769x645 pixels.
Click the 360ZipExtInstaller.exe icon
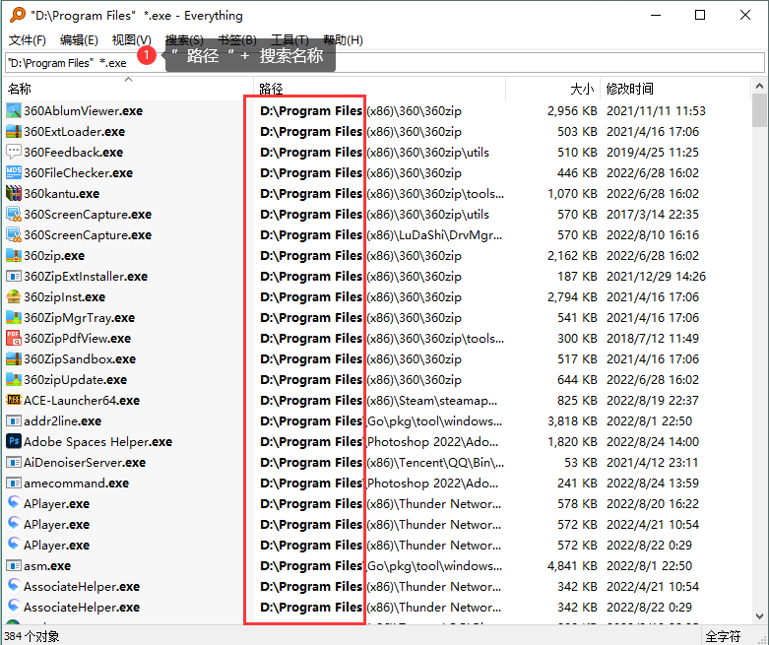(x=14, y=276)
